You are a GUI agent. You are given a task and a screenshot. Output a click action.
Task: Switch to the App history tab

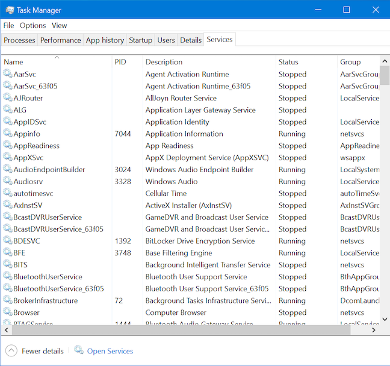coord(105,40)
